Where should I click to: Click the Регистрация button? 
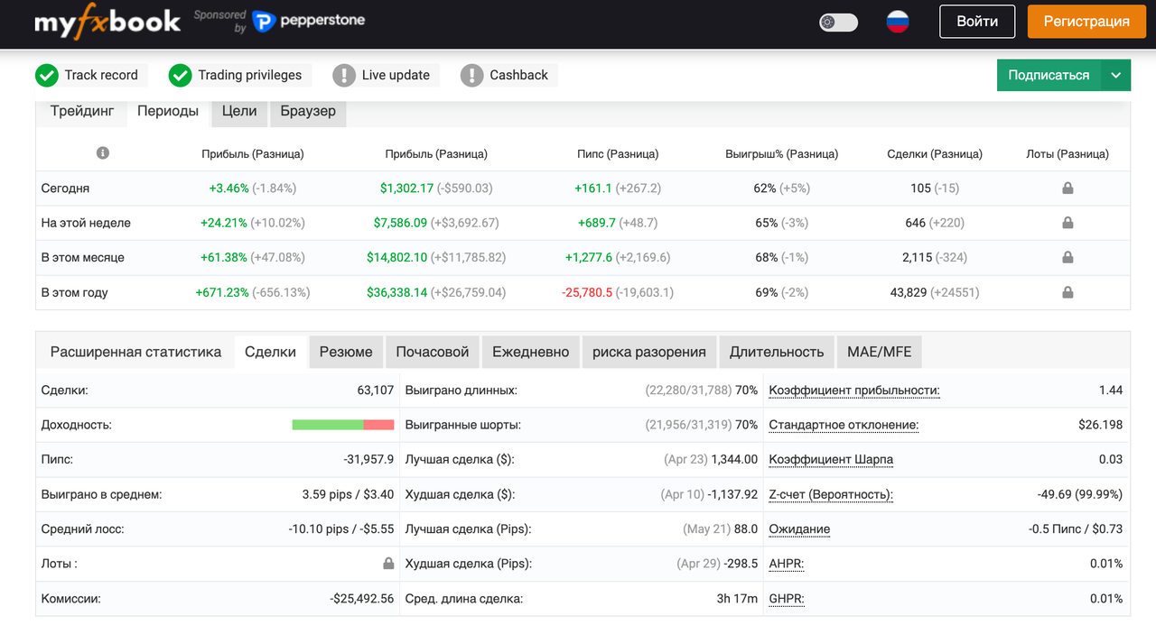[1086, 22]
